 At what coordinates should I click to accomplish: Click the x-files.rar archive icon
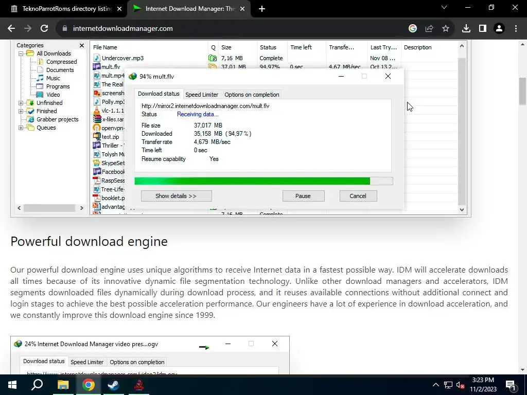[x=97, y=119]
